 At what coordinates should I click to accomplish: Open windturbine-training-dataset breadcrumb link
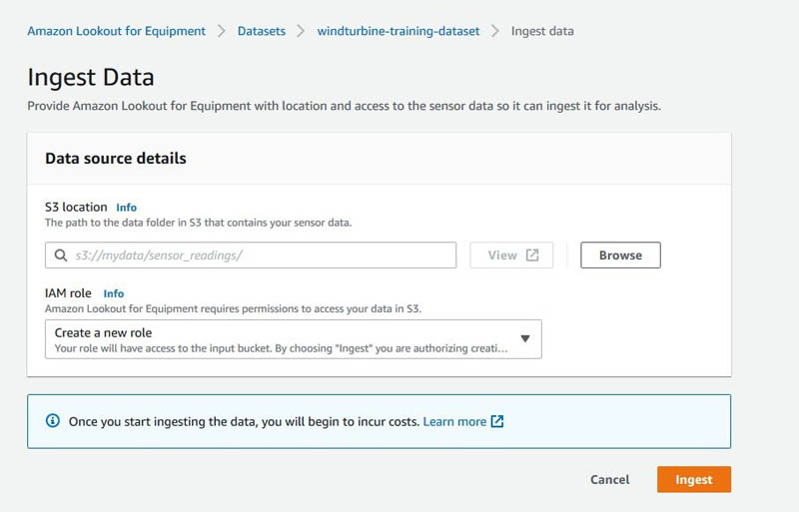pyautogui.click(x=398, y=31)
